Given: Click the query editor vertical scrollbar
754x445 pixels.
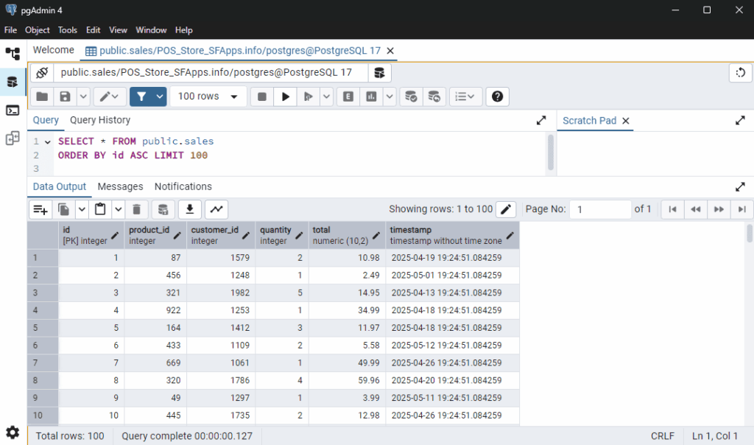Looking at the screenshot, I should click(551, 152).
